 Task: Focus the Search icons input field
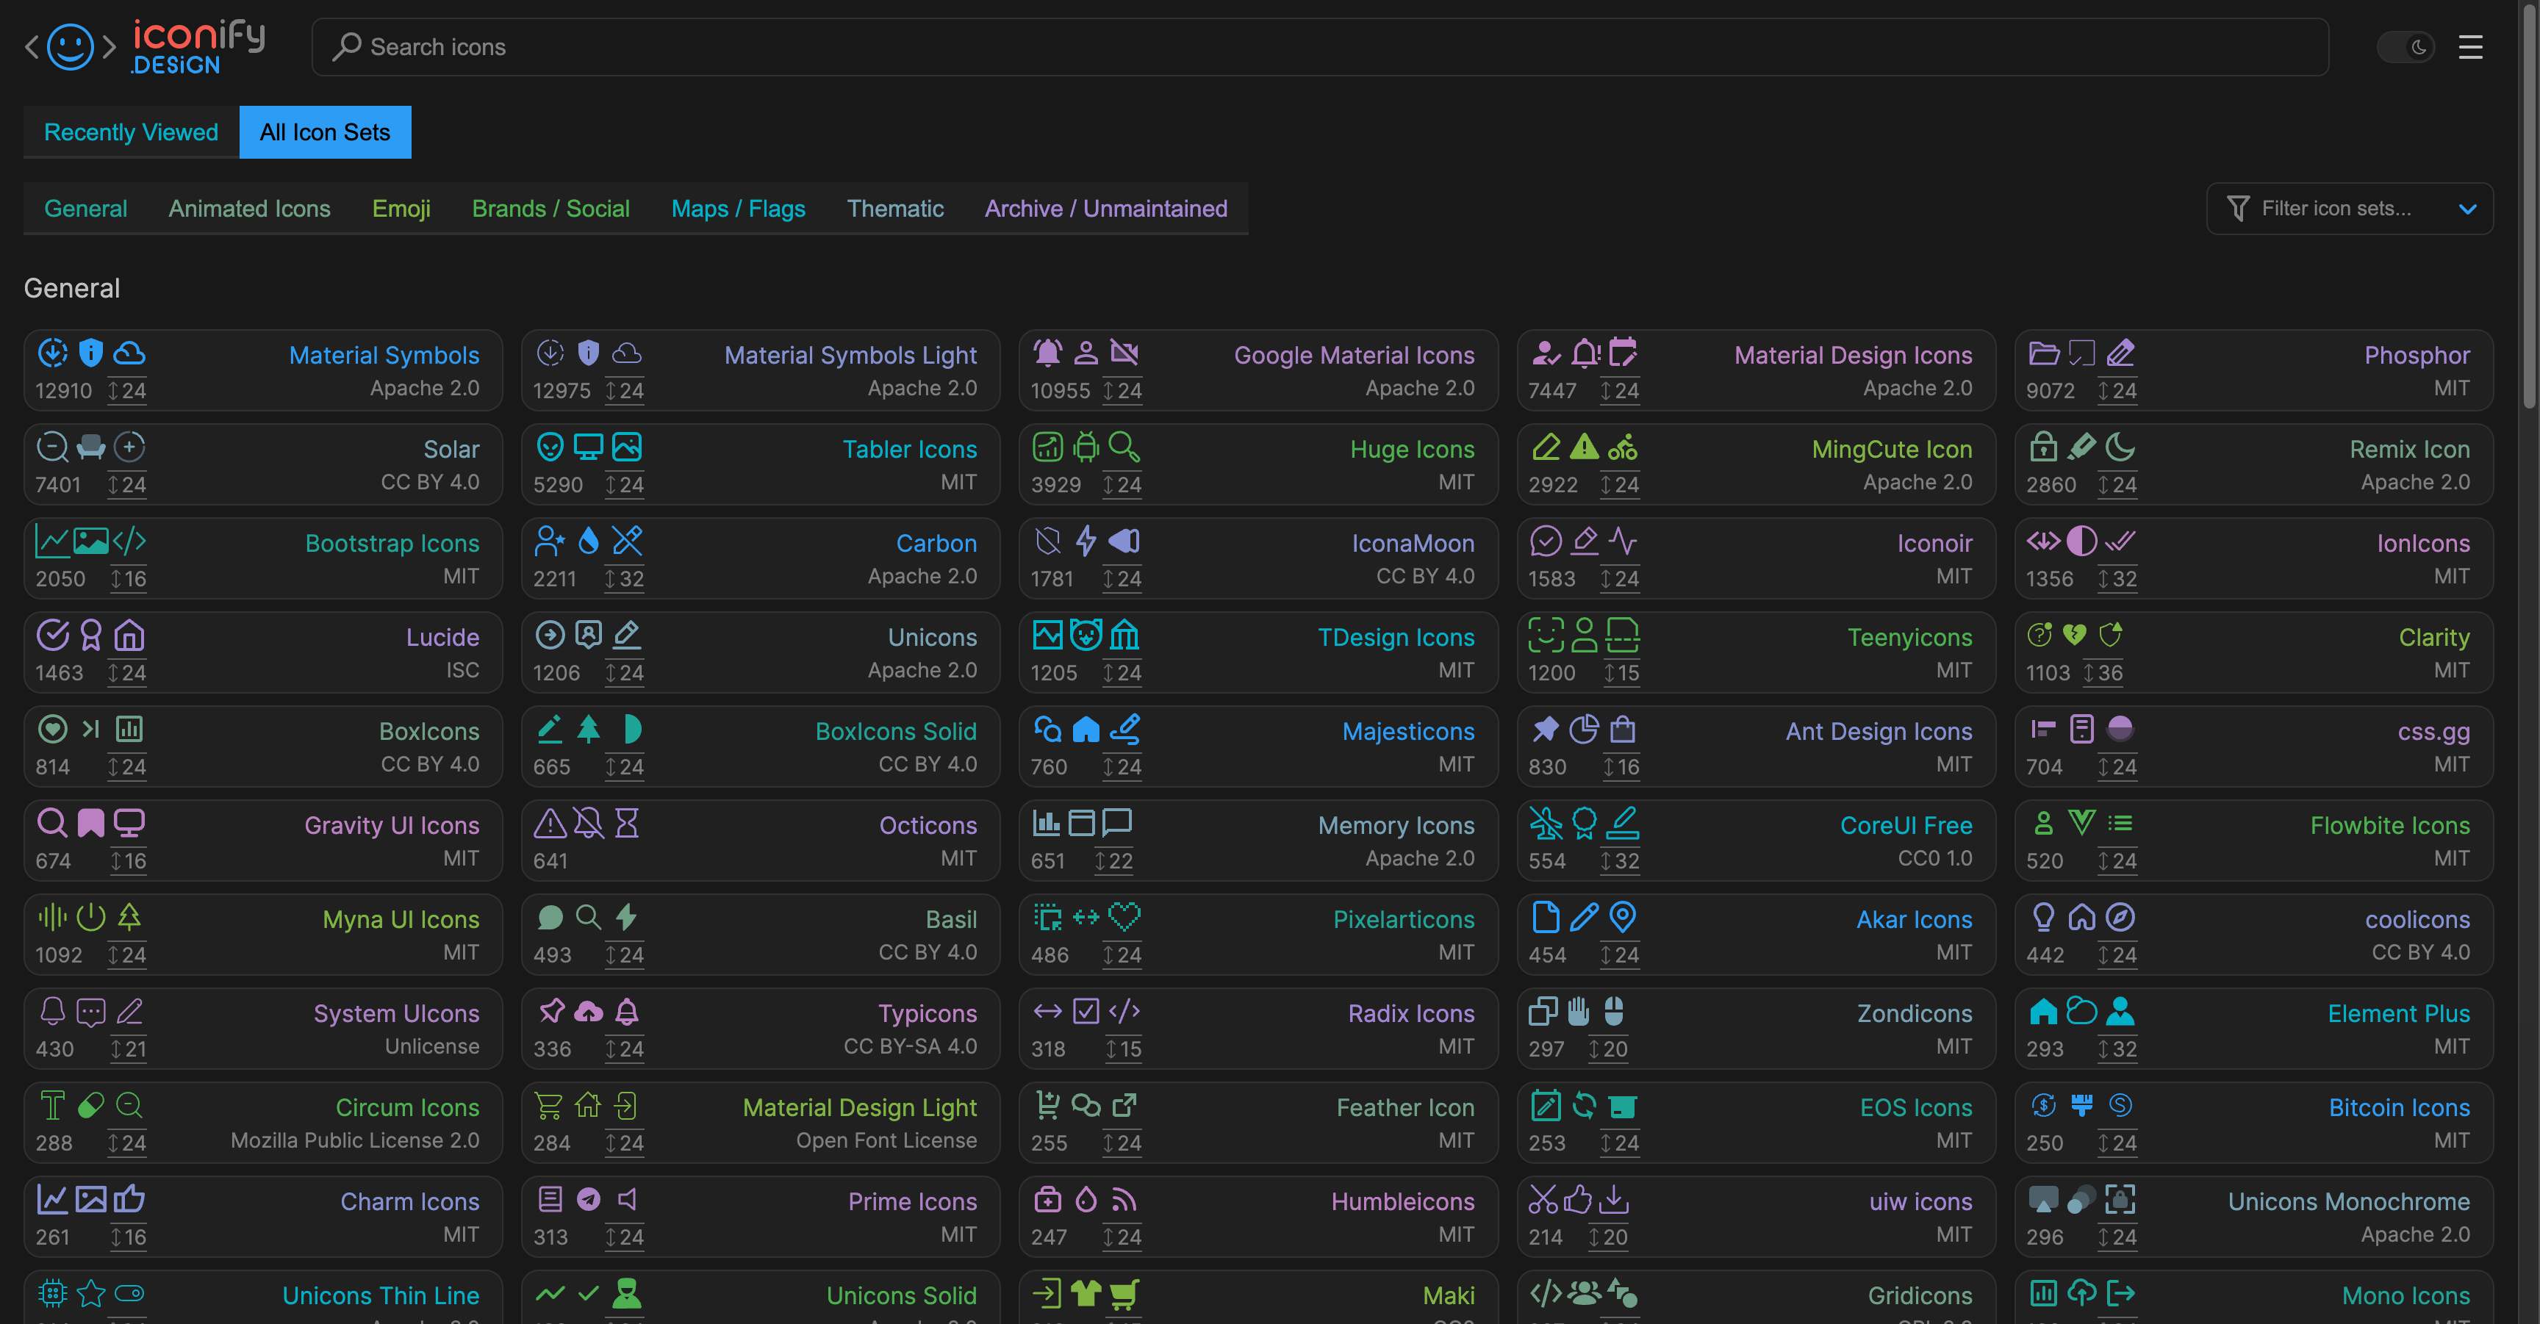click(x=1320, y=46)
